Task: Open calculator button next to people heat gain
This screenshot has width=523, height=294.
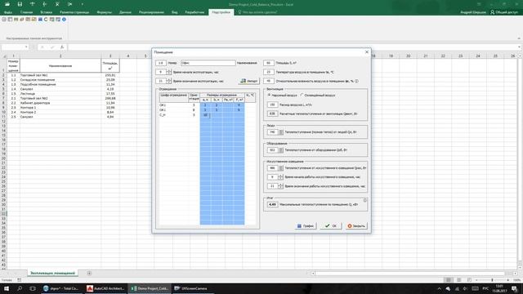Action: click(281, 132)
